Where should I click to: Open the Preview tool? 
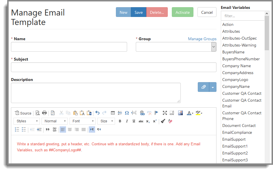(37, 113)
